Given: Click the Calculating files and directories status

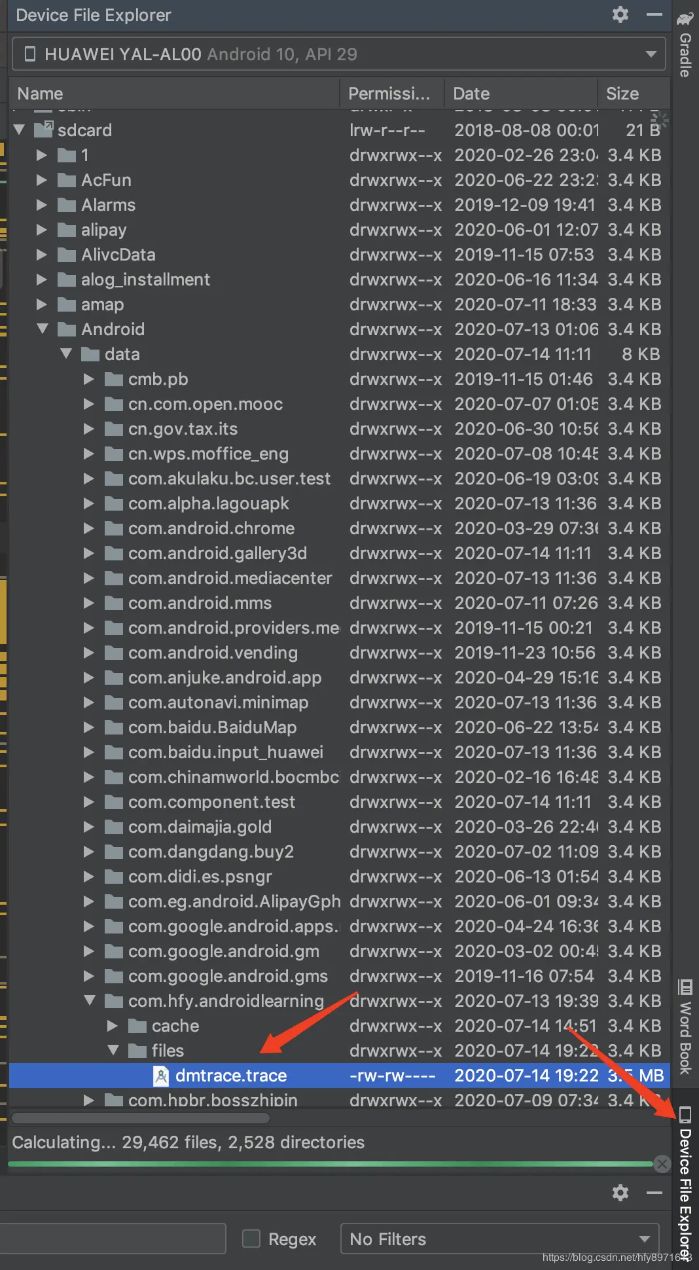Looking at the screenshot, I should [x=188, y=1142].
